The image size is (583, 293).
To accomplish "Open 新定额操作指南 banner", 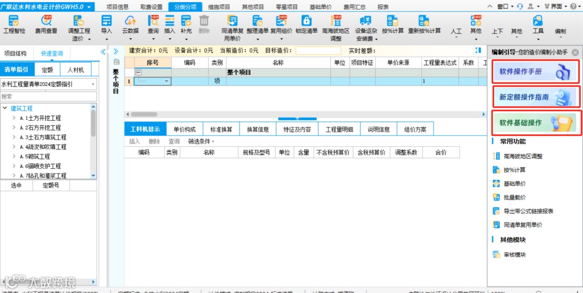I will tap(536, 97).
